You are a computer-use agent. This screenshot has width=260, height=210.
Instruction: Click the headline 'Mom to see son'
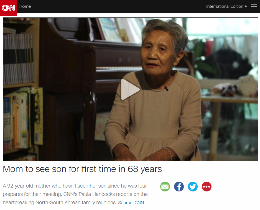[82, 169]
